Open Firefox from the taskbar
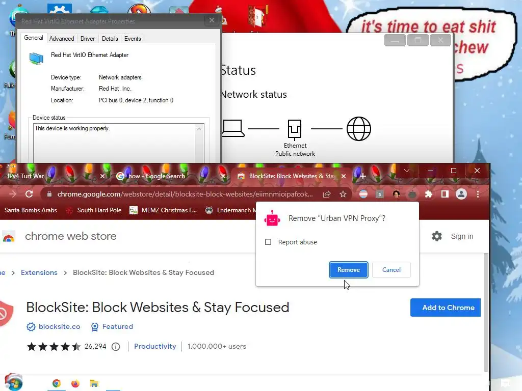Image resolution: width=522 pixels, height=391 pixels. pyautogui.click(x=75, y=384)
